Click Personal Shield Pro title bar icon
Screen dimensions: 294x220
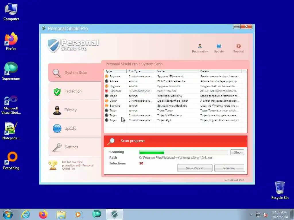coord(44,28)
